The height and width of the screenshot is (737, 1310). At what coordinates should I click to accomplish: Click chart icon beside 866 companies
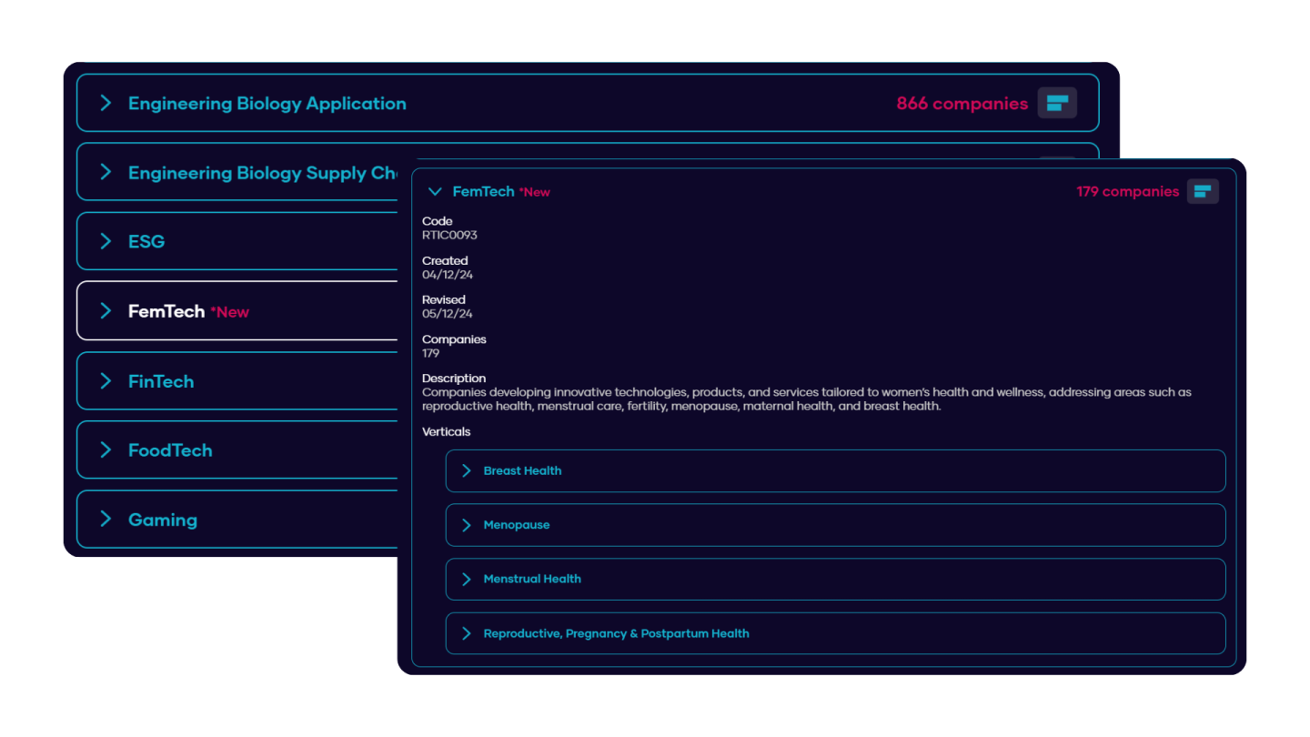click(x=1057, y=103)
